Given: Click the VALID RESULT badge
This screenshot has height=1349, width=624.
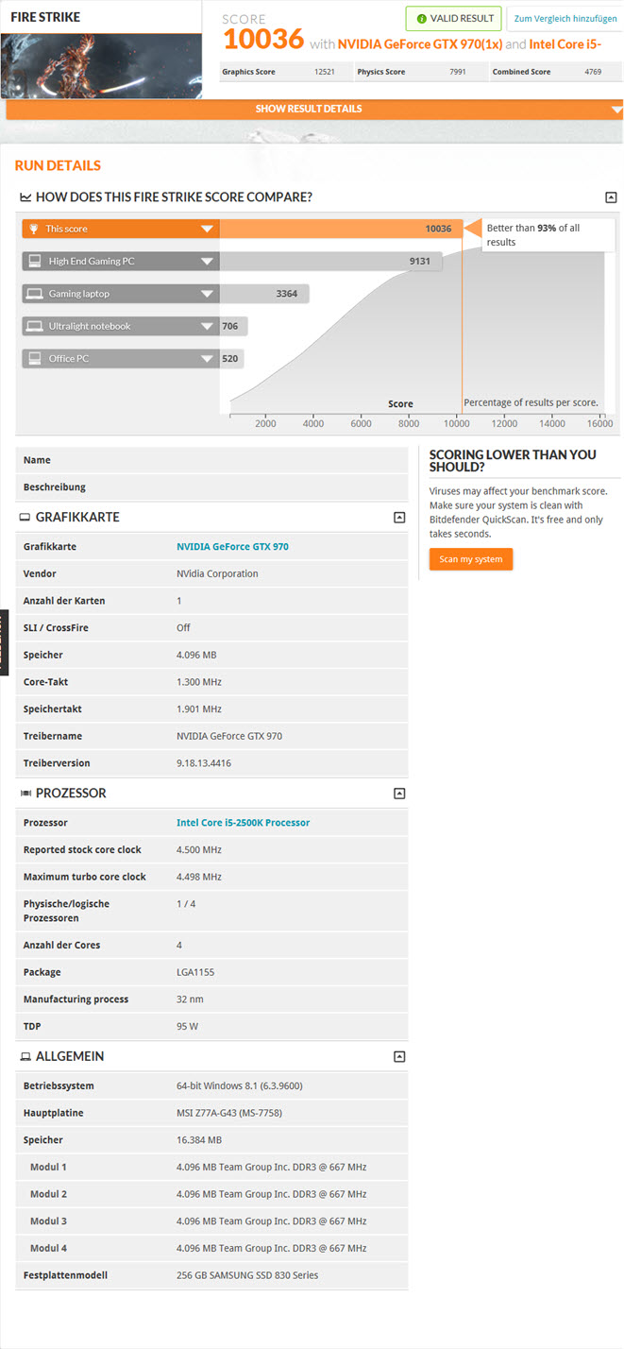Looking at the screenshot, I should tap(453, 19).
